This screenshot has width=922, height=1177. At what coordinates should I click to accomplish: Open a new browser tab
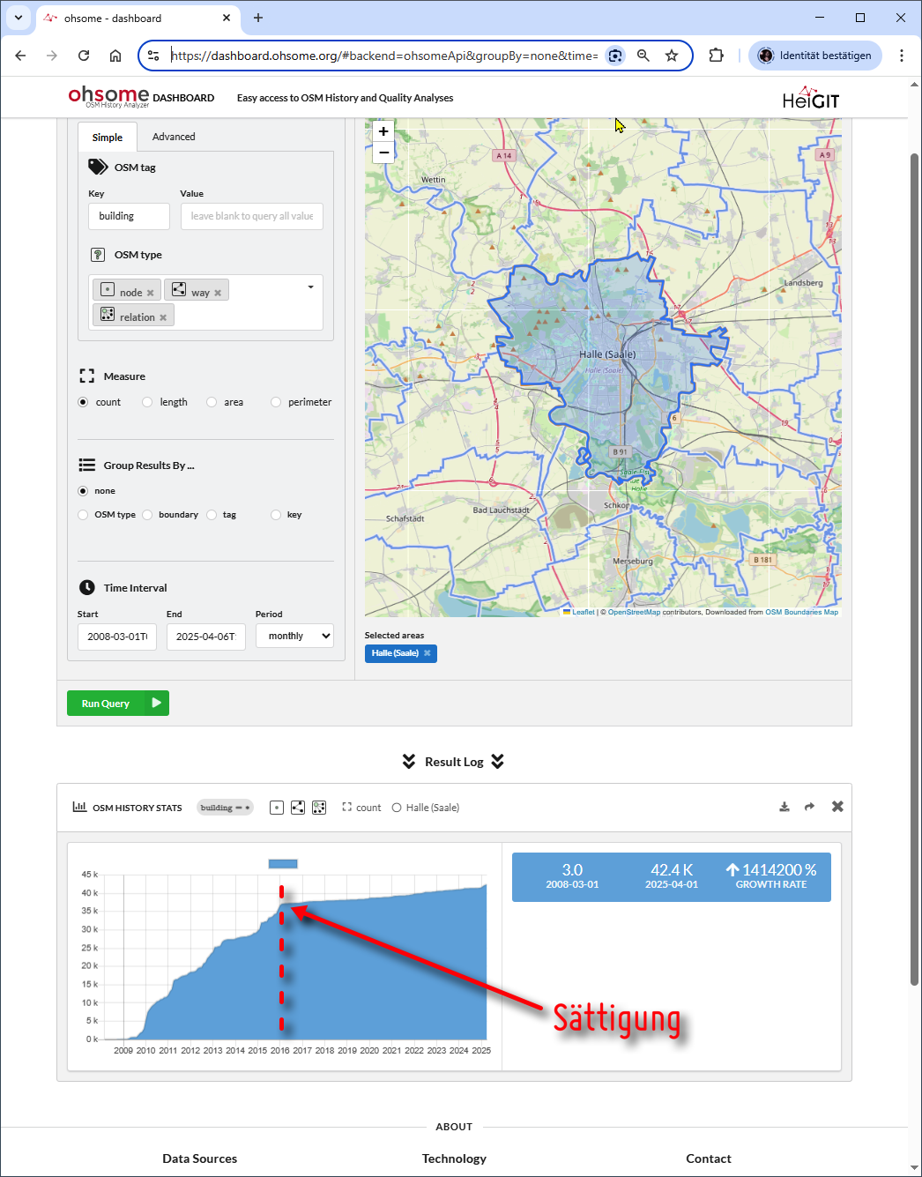coord(258,18)
